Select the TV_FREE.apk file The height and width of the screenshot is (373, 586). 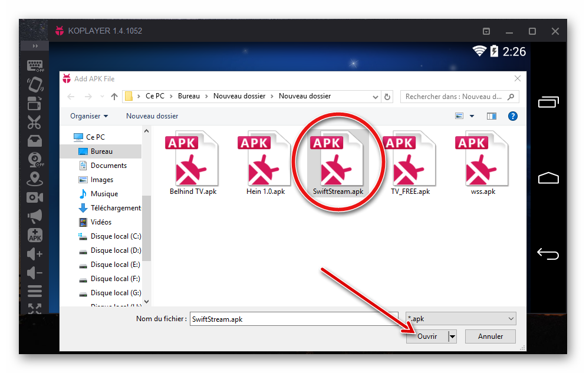coord(410,165)
